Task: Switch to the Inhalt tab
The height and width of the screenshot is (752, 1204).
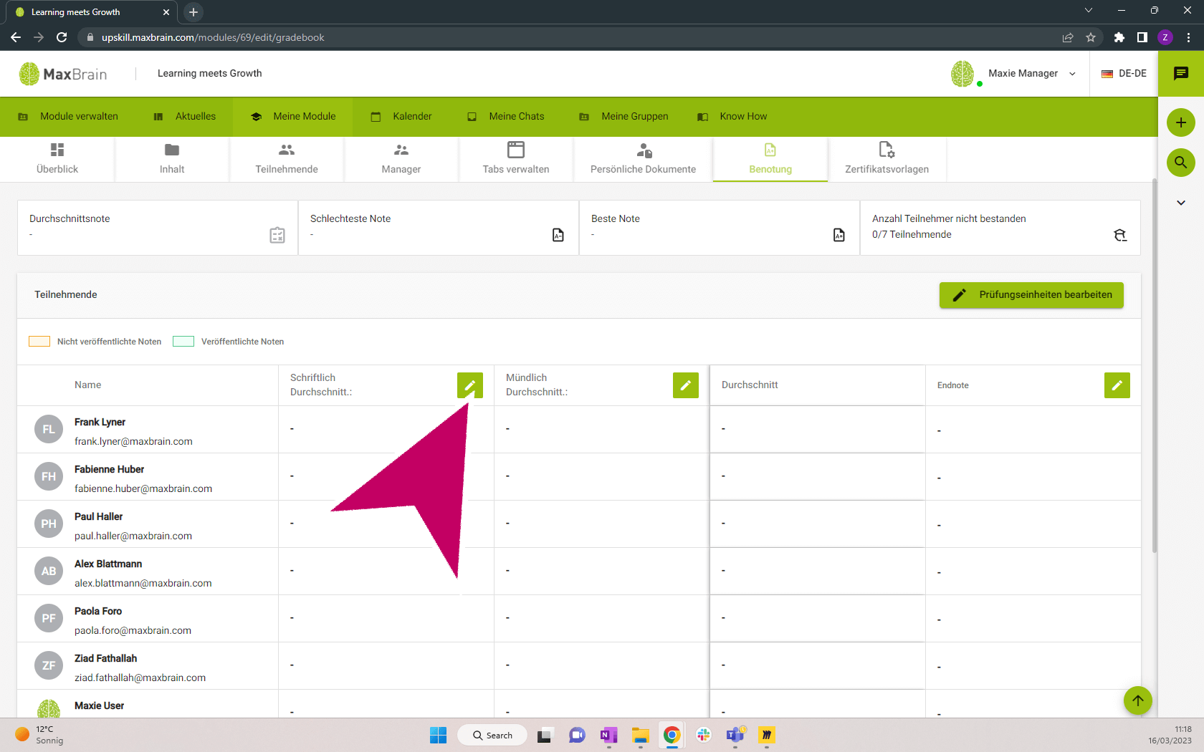Action: click(172, 159)
